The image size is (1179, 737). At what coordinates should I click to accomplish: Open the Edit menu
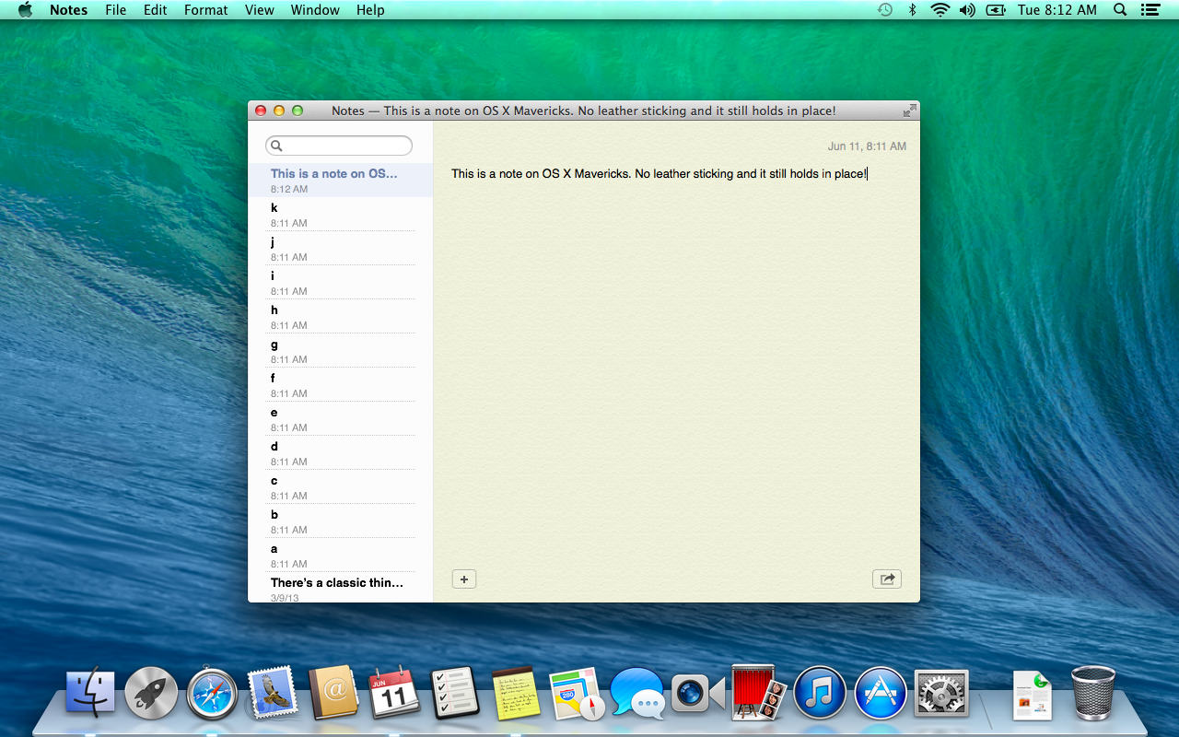[x=156, y=10]
